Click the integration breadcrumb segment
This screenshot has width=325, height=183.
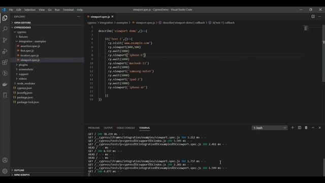[x=107, y=22]
